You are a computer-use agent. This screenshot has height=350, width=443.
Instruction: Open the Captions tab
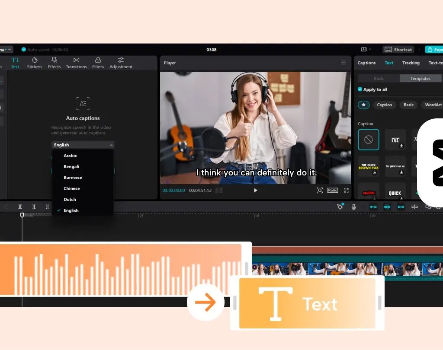[x=366, y=63]
